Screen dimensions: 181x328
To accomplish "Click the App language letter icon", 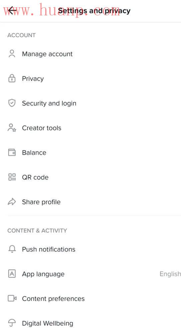I will click(12, 274).
